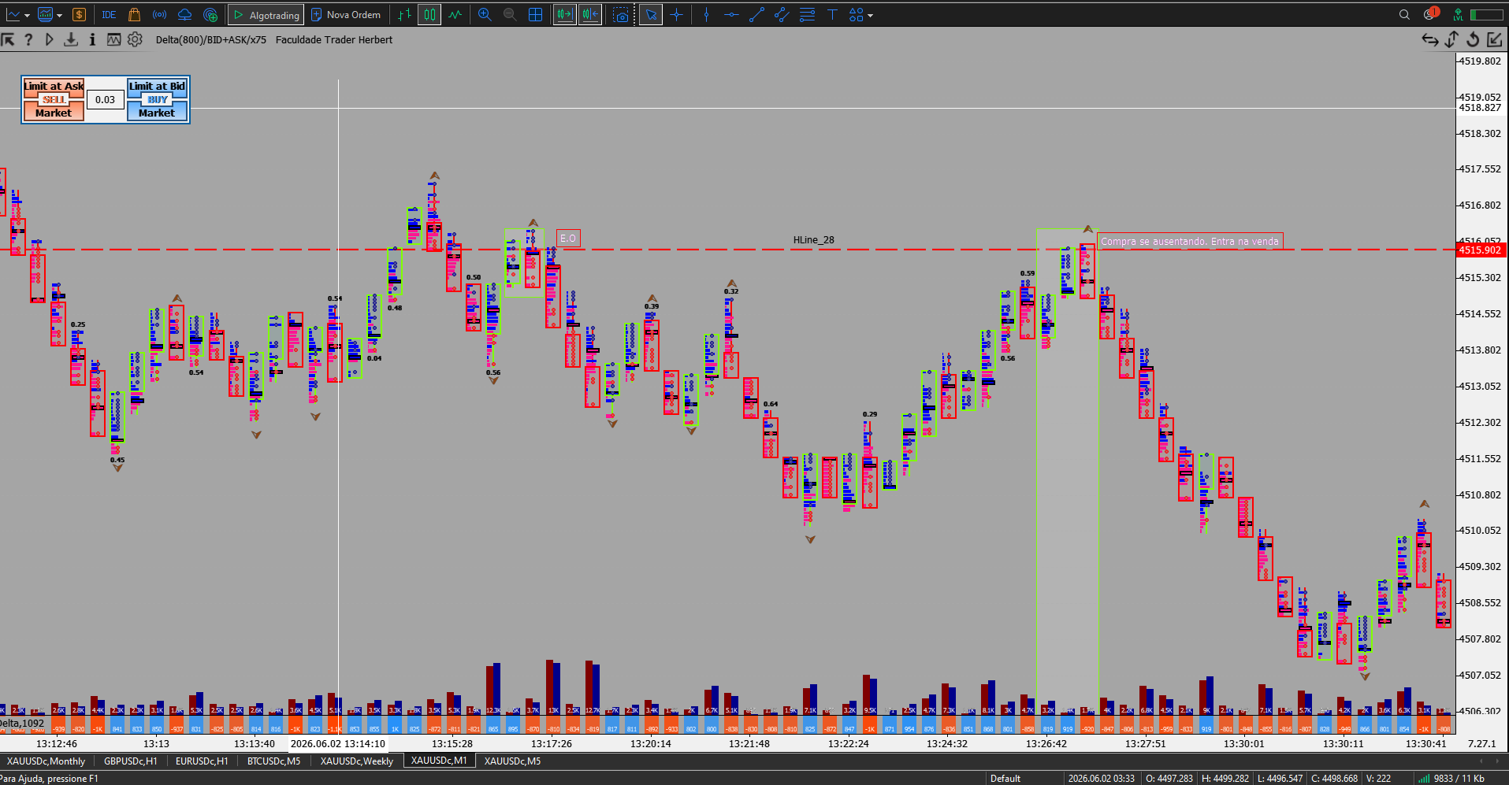1509x785 pixels.
Task: Switch to the BTCUSDc,M5 chart tab
Action: (273, 761)
